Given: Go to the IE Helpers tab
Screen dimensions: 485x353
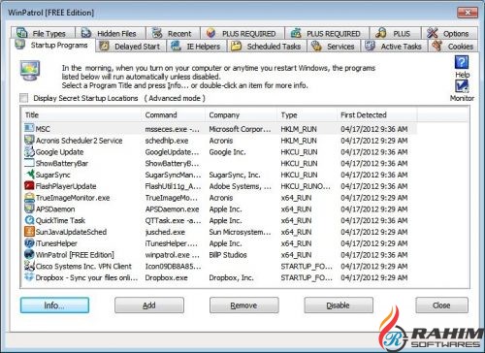Looking at the screenshot, I should (x=197, y=47).
